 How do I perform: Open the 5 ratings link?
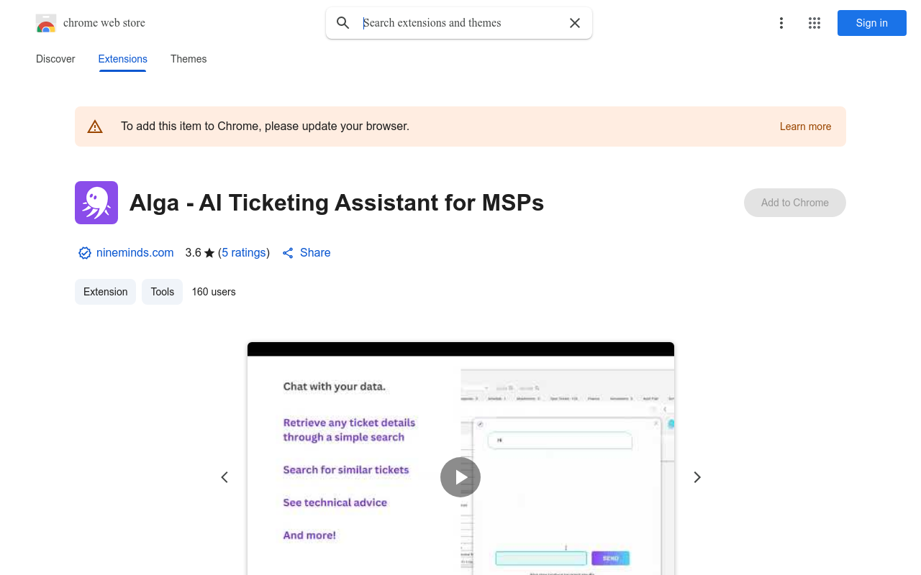point(244,253)
